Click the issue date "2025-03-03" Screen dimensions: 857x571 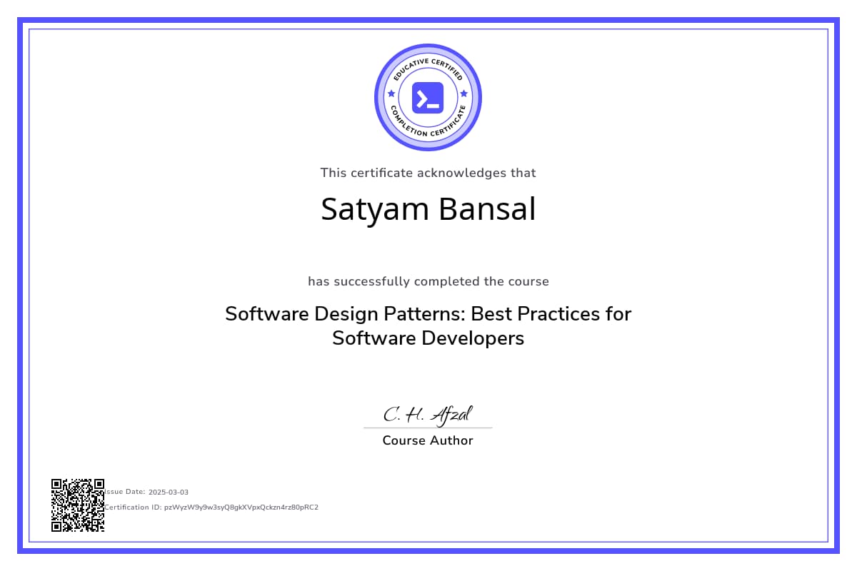(169, 492)
